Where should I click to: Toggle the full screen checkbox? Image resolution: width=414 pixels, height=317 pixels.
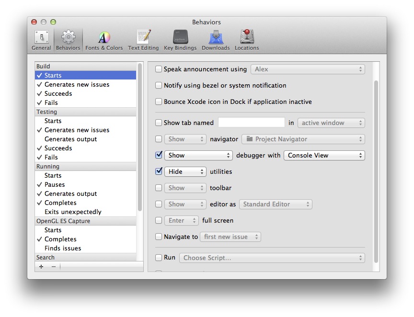pyautogui.click(x=159, y=220)
